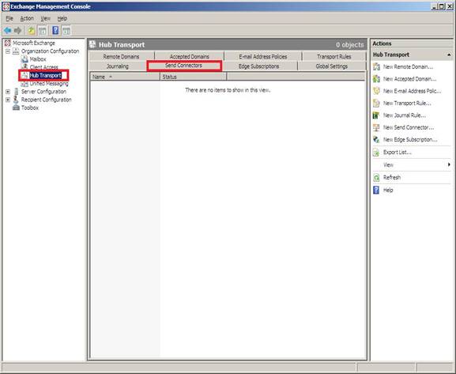Click the Back arrow toolbar icon
The height and width of the screenshot is (374, 456).
click(x=8, y=30)
